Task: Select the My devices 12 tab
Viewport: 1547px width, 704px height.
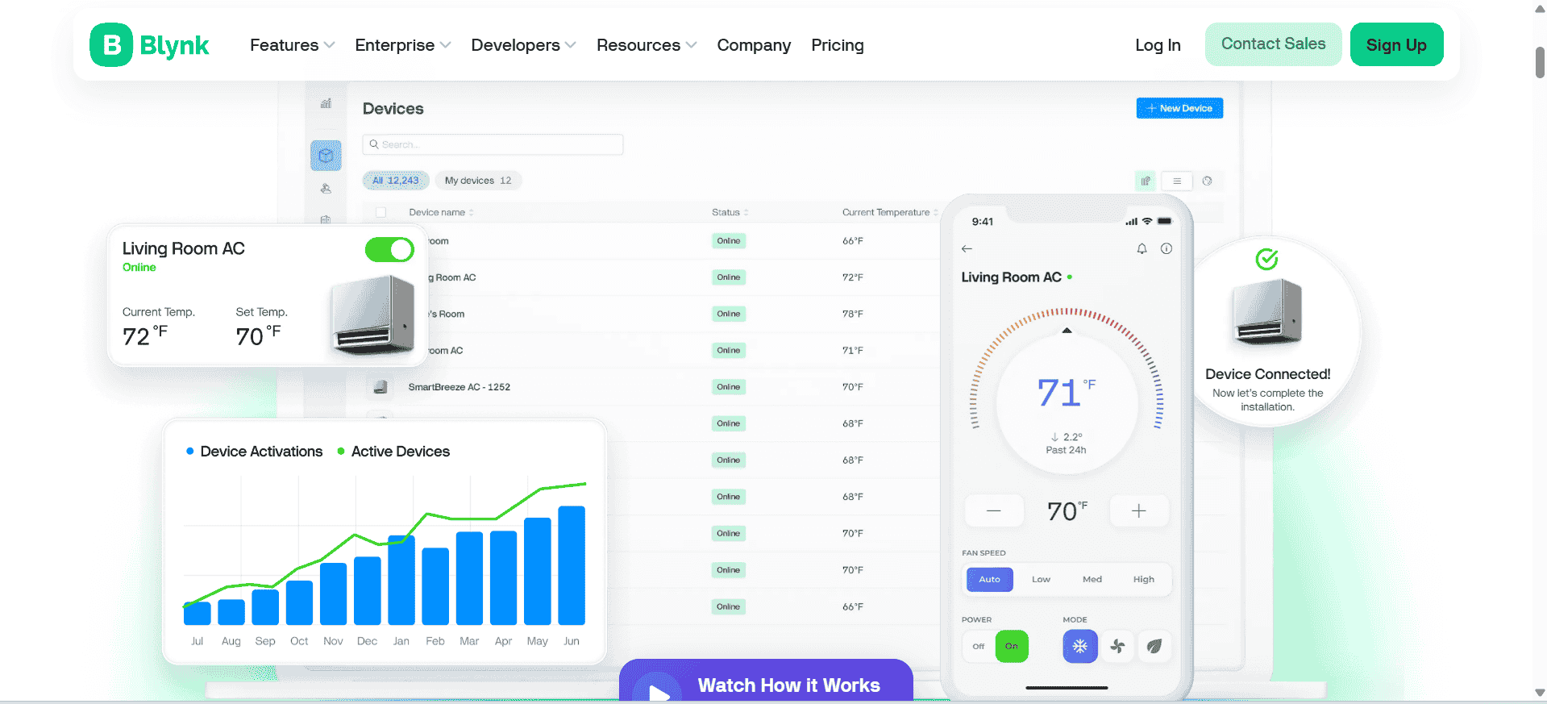Action: (478, 181)
